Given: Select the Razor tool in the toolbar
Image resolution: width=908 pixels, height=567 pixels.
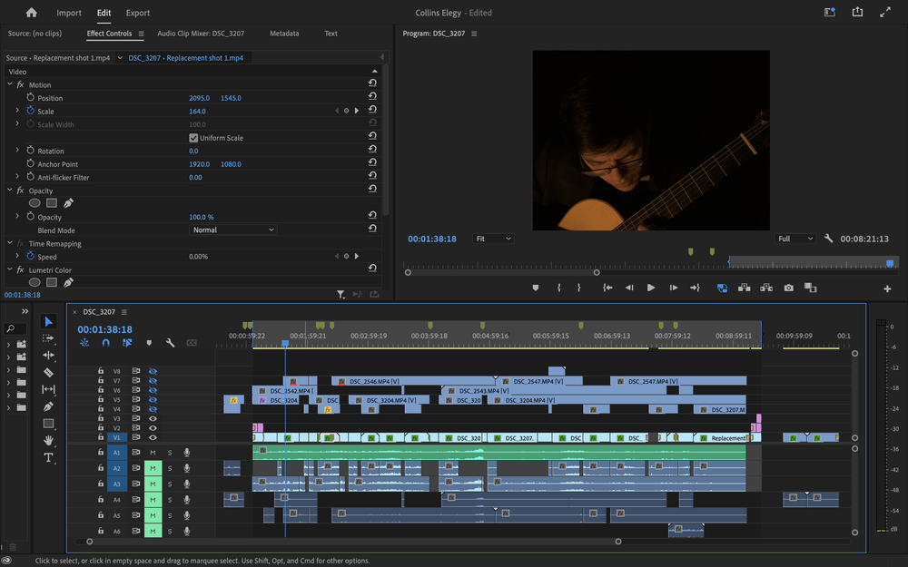Looking at the screenshot, I should click(48, 372).
